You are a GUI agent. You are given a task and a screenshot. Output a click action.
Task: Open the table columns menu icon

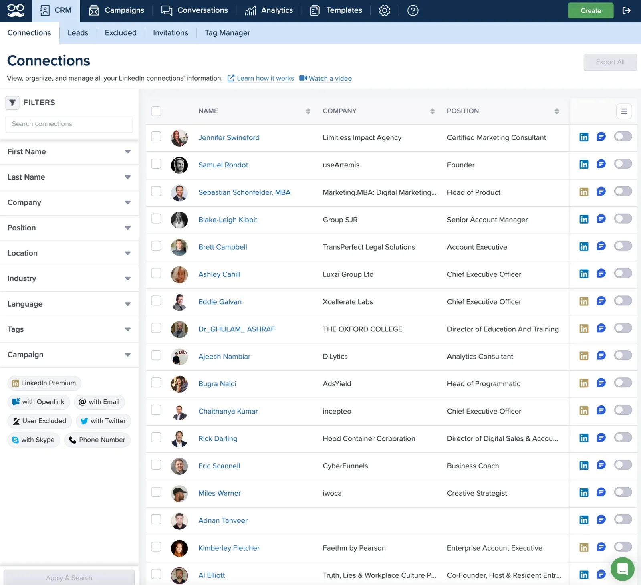pyautogui.click(x=624, y=111)
